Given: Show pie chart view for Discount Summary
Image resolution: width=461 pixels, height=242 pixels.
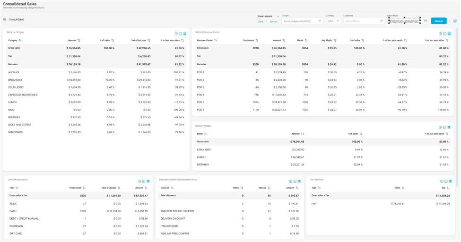Looking at the screenshot, I should 290,181.
